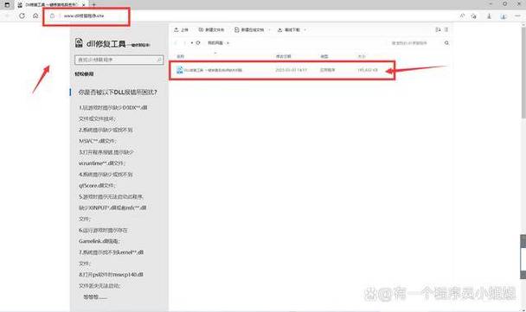
Task: Expand the 我的网盘 breadcrumb dropdown
Action: pos(228,43)
